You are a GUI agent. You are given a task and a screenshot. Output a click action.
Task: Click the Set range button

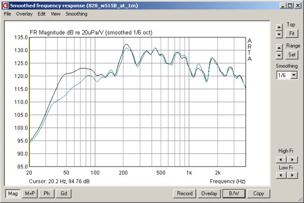click(292, 55)
